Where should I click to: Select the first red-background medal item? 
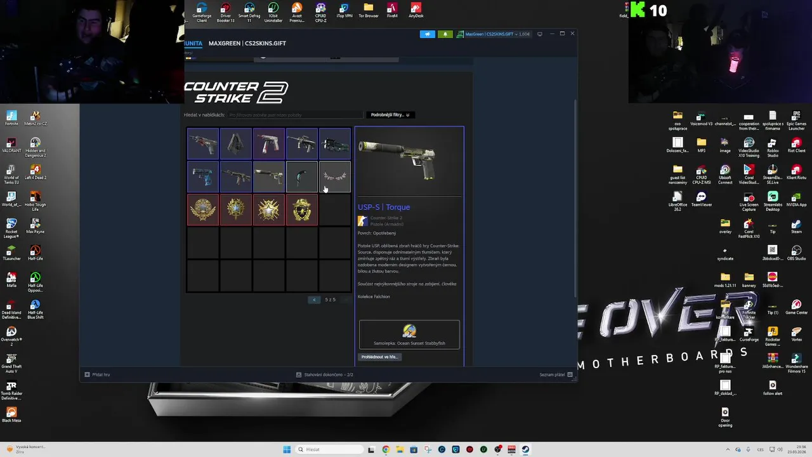click(x=202, y=209)
